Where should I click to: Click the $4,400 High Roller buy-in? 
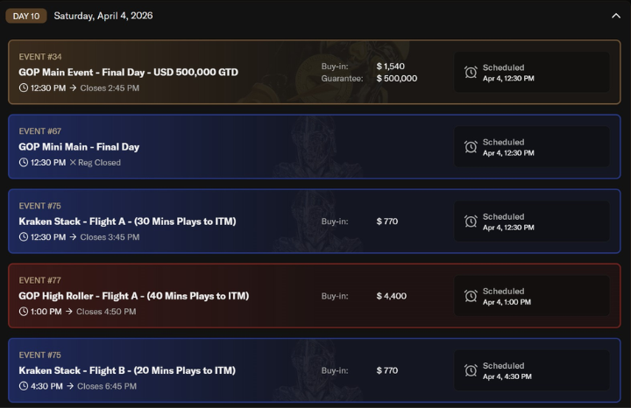point(391,296)
